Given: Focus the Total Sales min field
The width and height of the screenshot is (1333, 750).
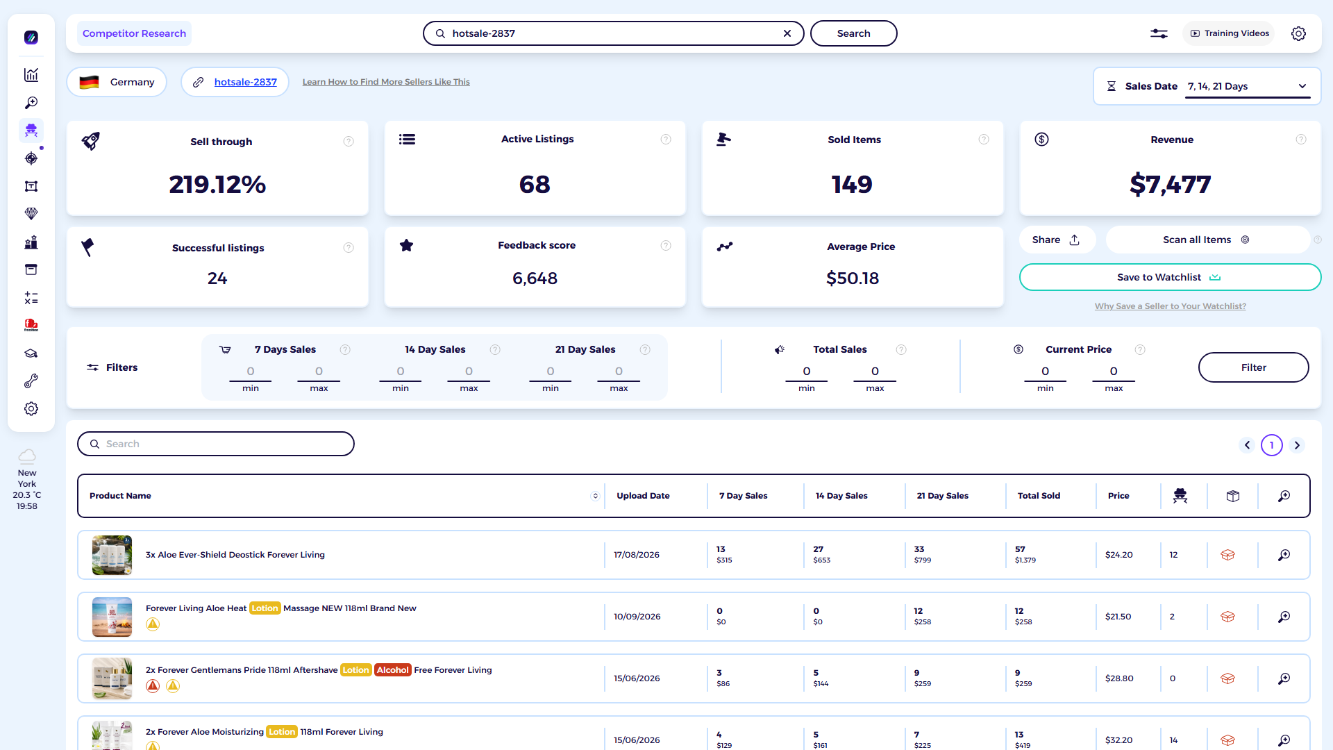Looking at the screenshot, I should [807, 372].
